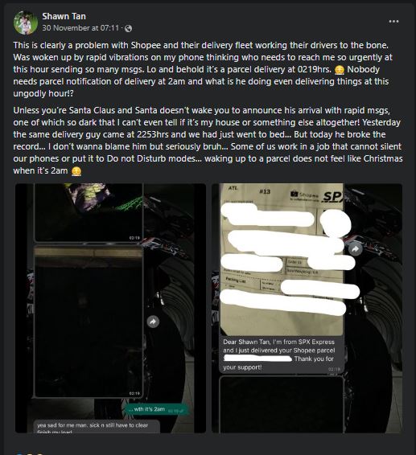The image size is (416, 455).
Task: Click the 'Packing List' section on the parcel label
Action: [x=236, y=281]
